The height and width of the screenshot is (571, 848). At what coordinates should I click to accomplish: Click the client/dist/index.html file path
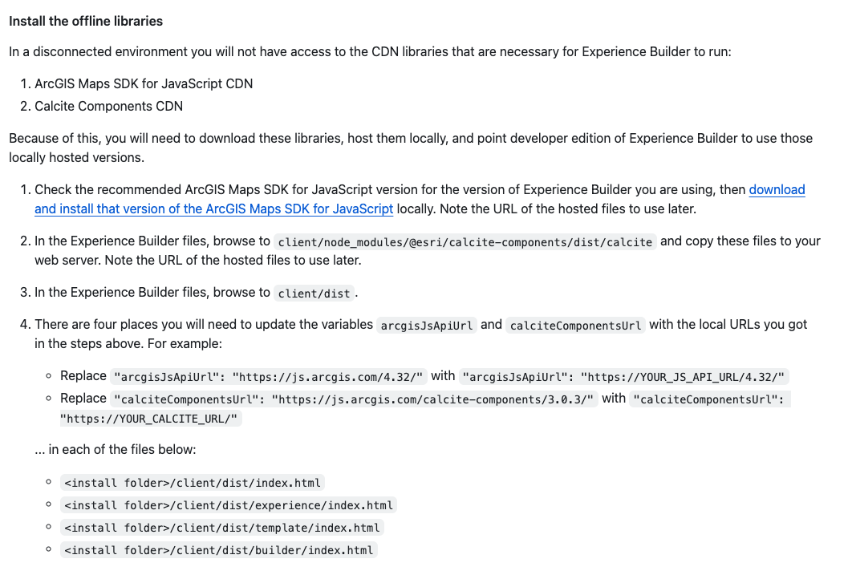click(192, 483)
